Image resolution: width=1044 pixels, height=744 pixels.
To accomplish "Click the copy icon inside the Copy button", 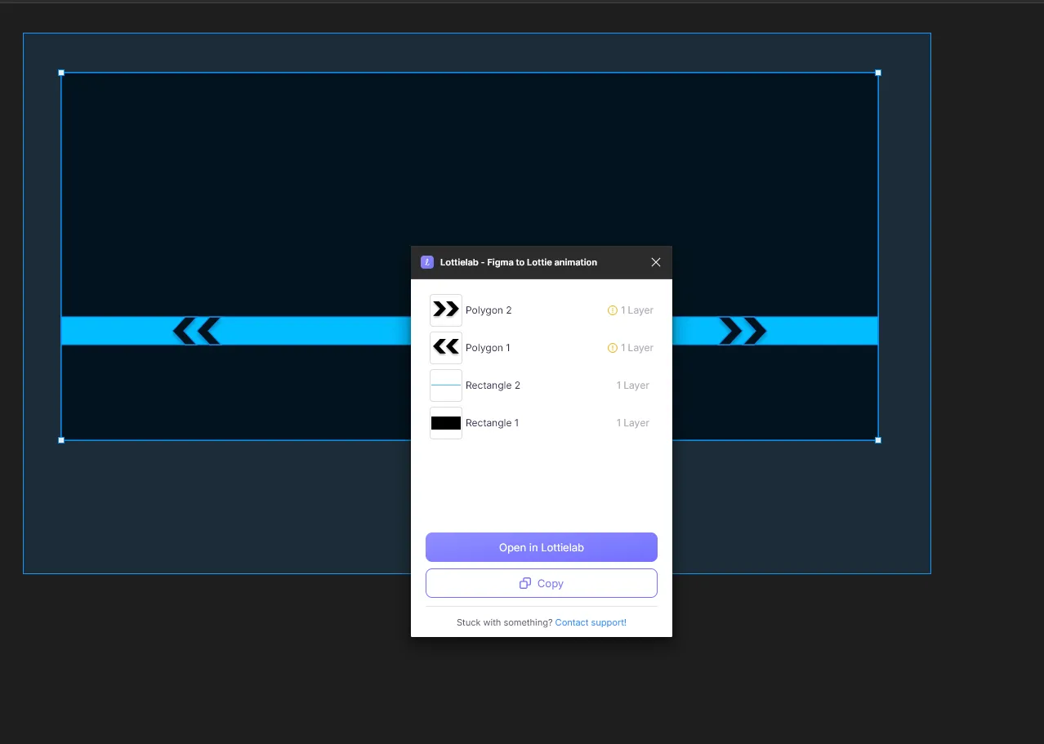I will coord(525,583).
